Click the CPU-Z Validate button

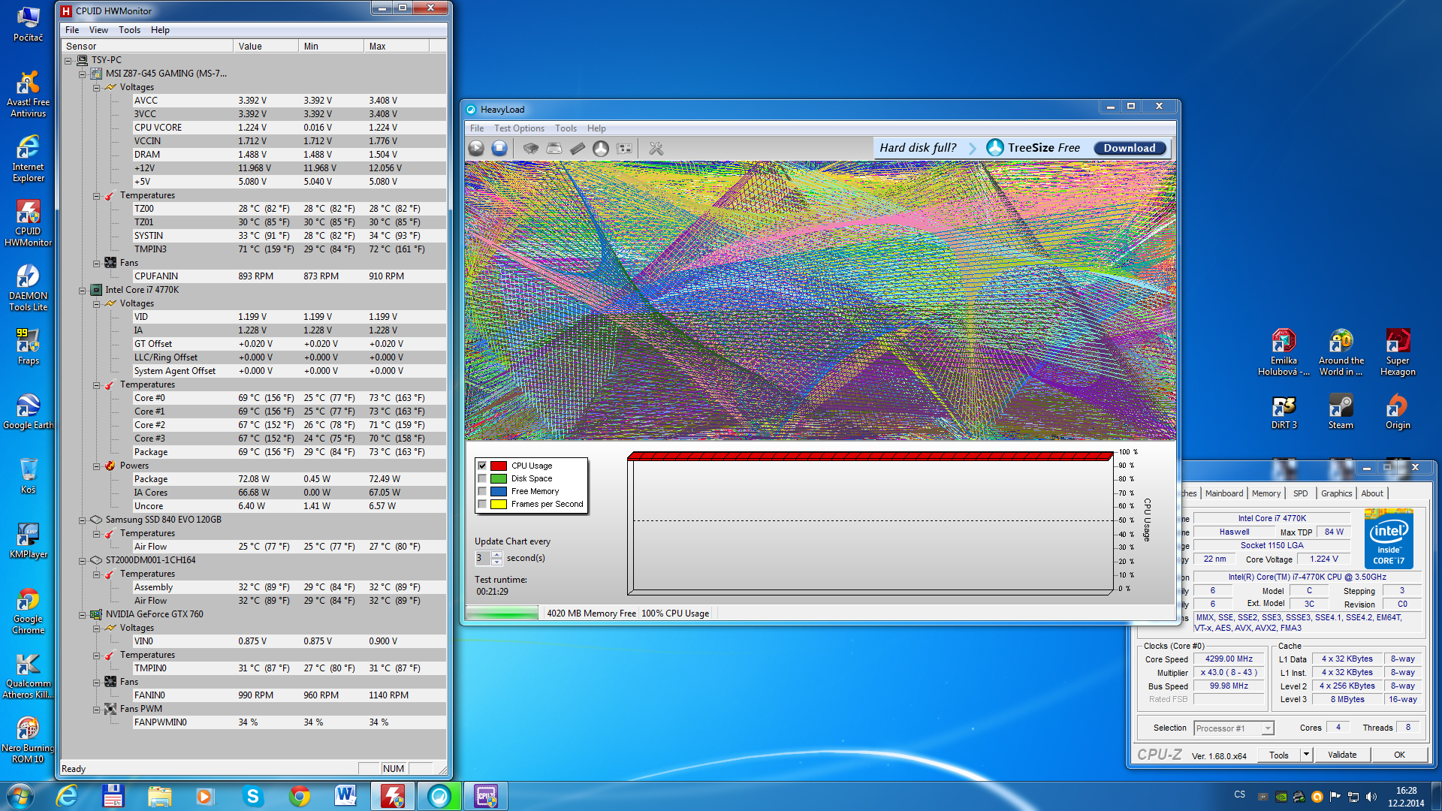pyautogui.click(x=1342, y=755)
